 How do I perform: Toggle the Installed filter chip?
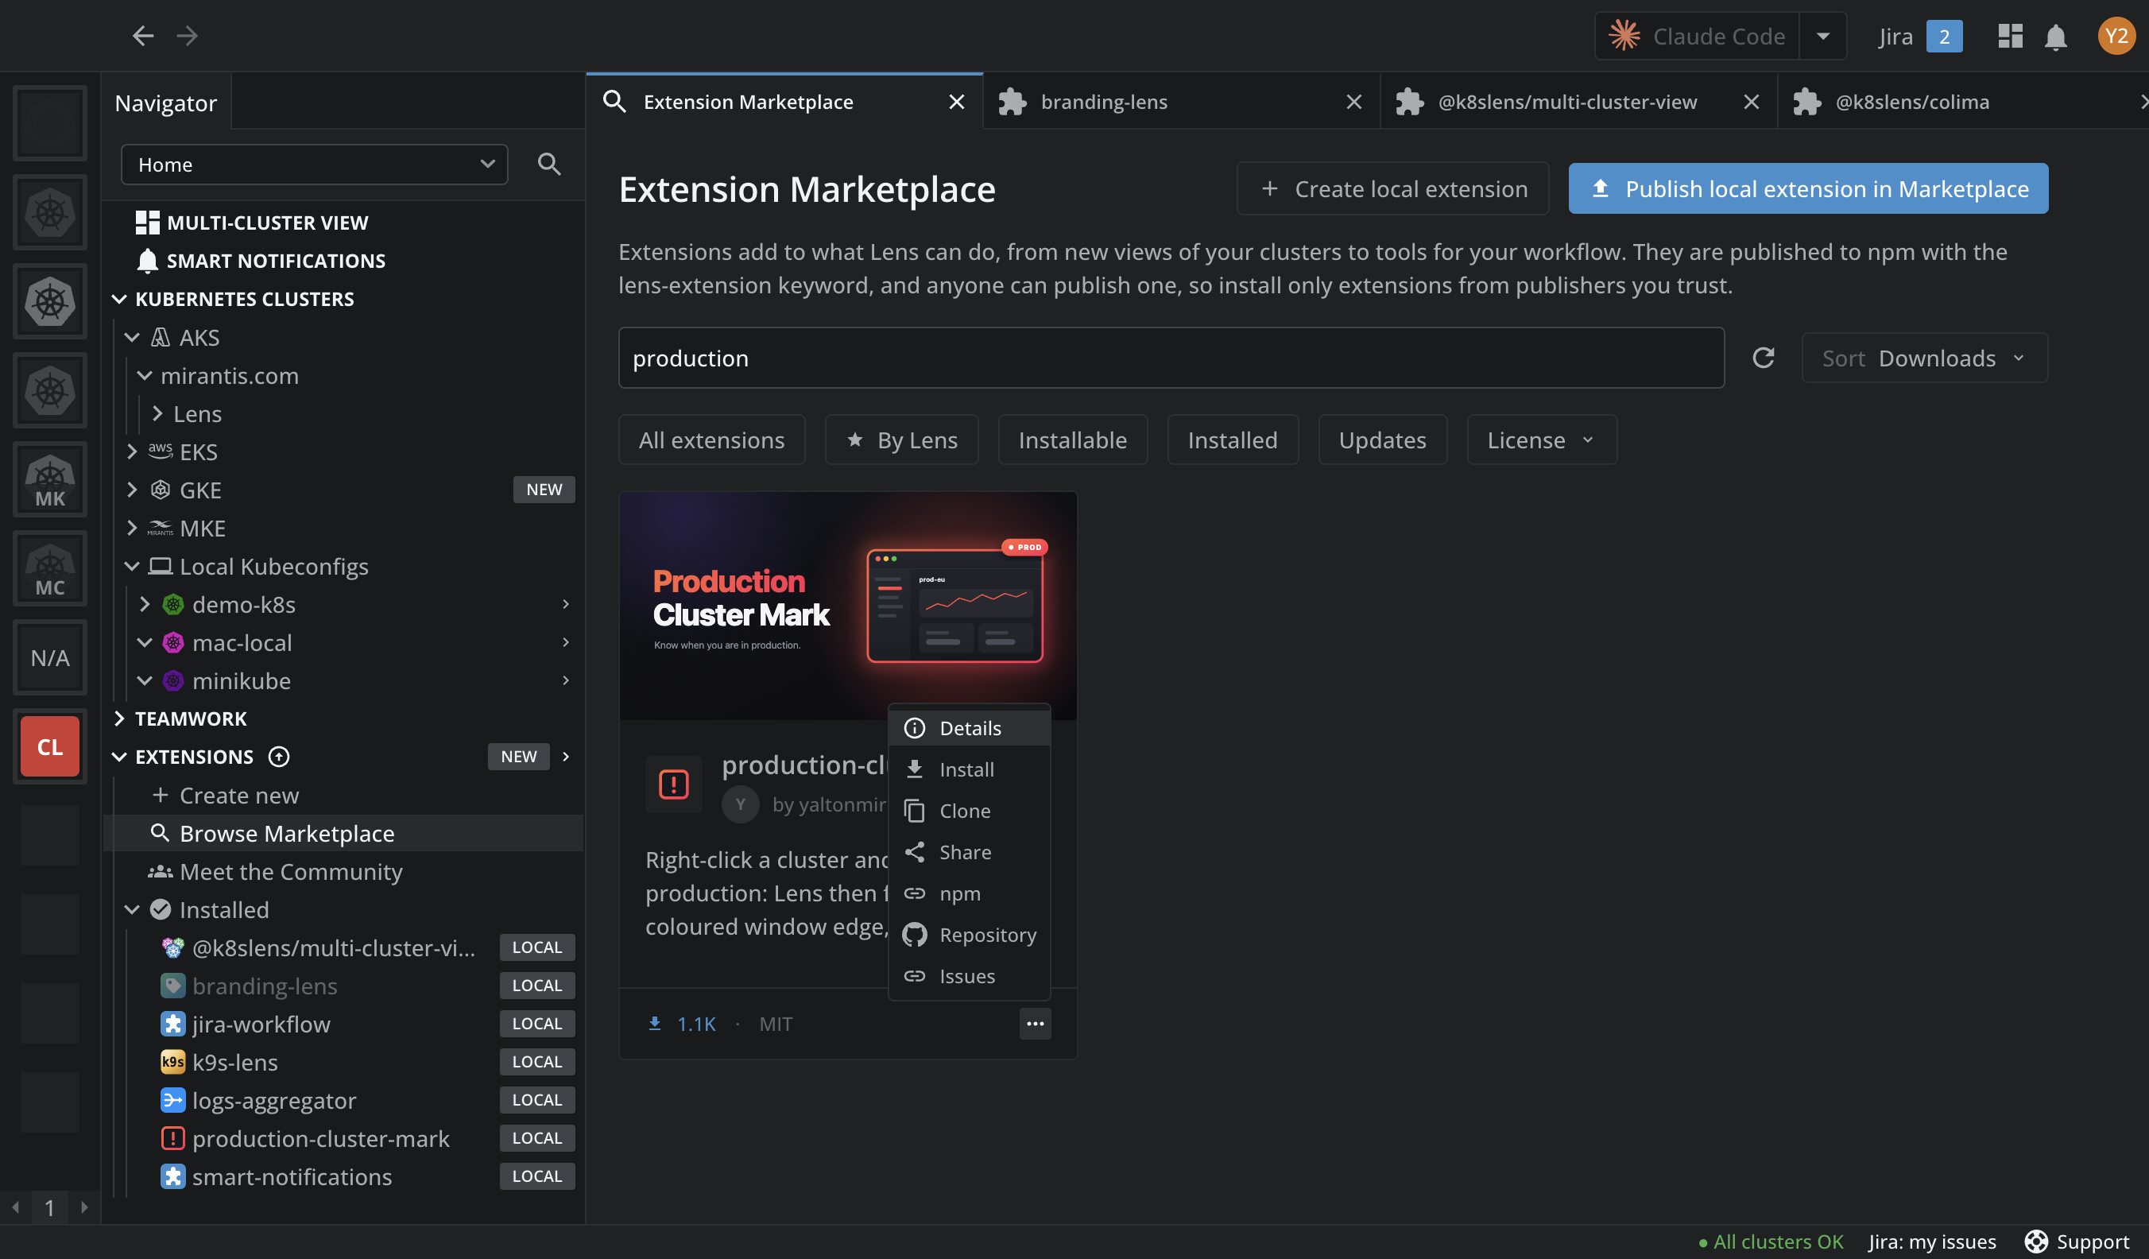(1233, 440)
